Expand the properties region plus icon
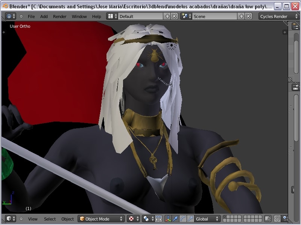Screen dimensions: 301x225 (285, 32)
